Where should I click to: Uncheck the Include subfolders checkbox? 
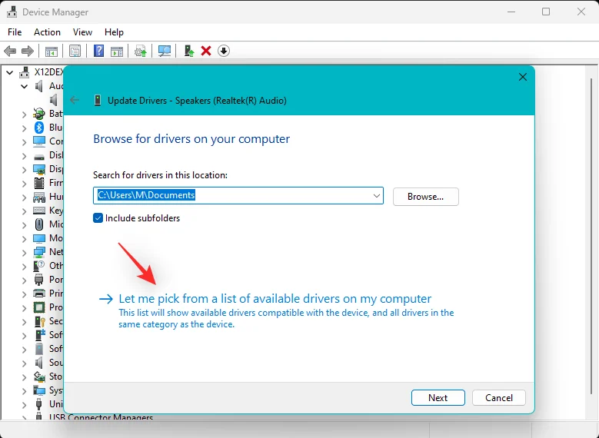[x=98, y=218]
